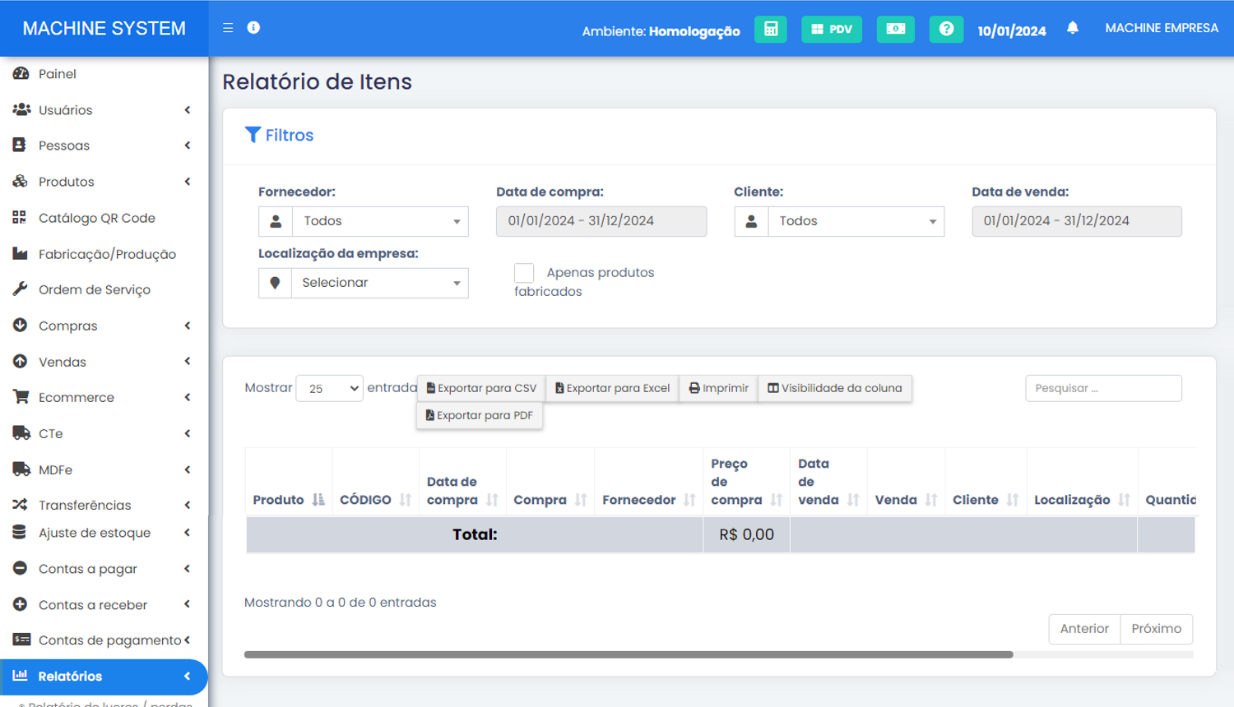The image size is (1234, 707).
Task: Click the green cash money icon button
Action: (896, 29)
